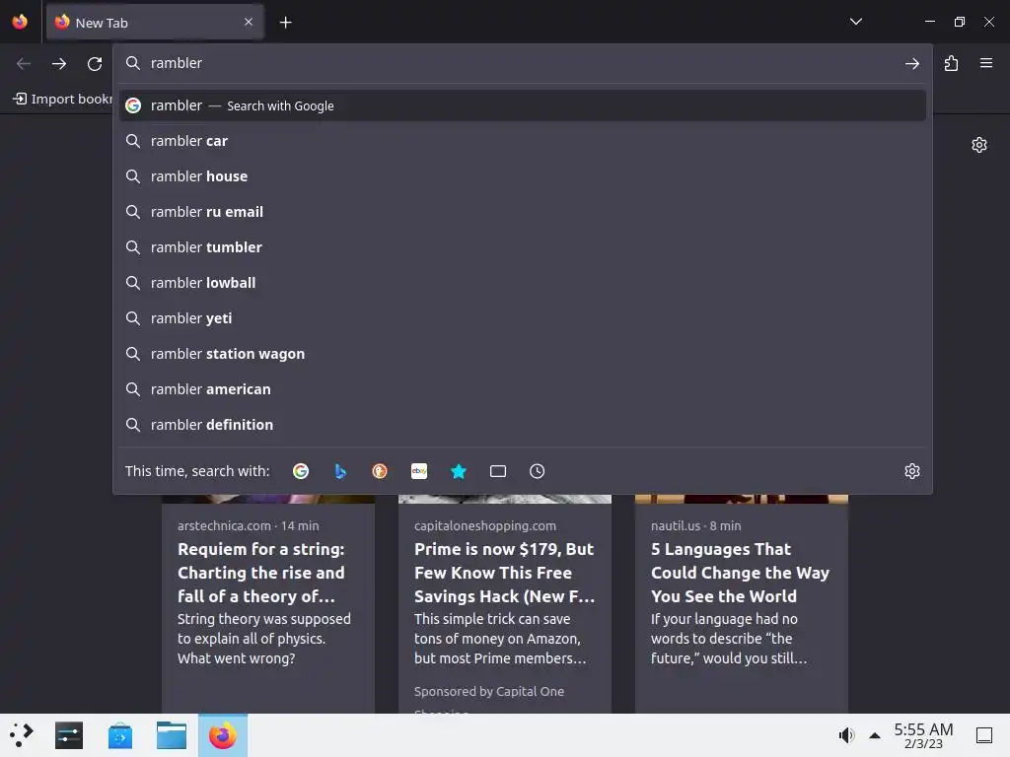Choose 'rambler american' suggestion

523,388
